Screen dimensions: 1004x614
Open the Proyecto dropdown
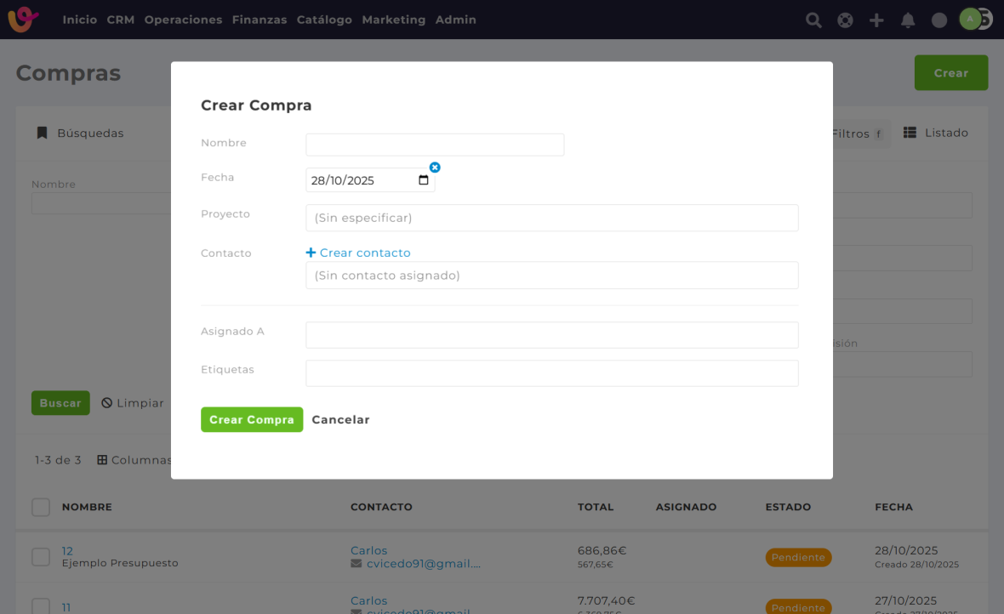[x=551, y=218]
